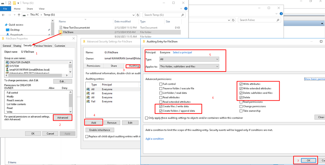Click the Quick access star icon
Image resolution: width=325 pixels, height=165 pixels.
point(6,25)
